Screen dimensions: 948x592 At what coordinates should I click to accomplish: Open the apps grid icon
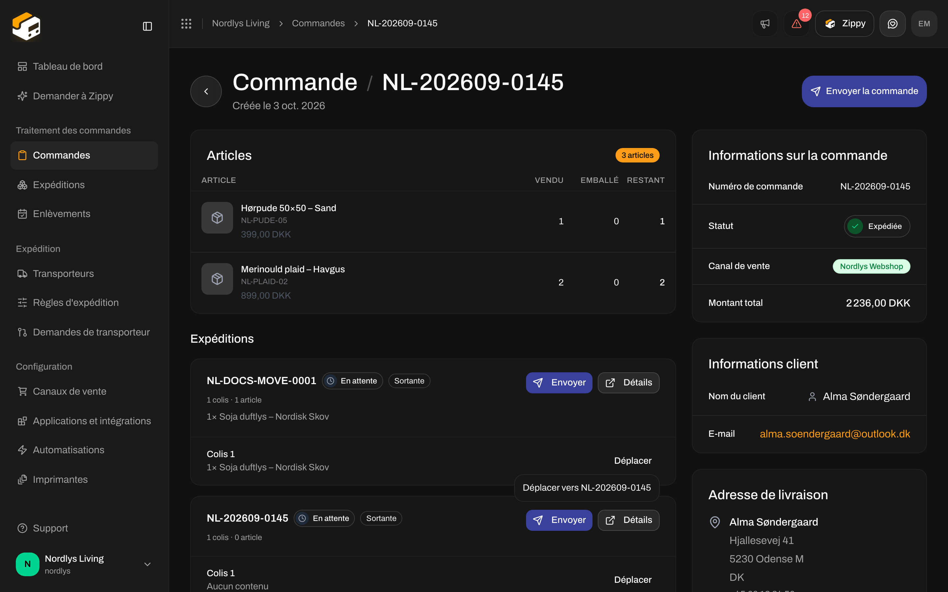(186, 23)
